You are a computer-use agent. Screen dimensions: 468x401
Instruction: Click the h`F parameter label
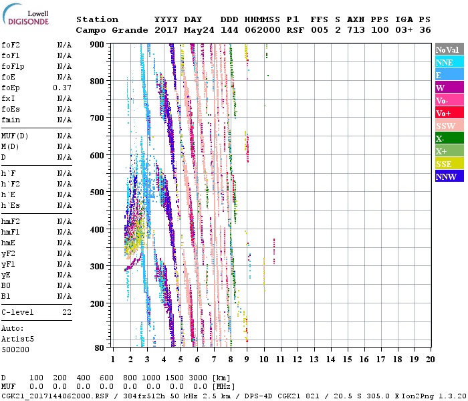coord(8,173)
